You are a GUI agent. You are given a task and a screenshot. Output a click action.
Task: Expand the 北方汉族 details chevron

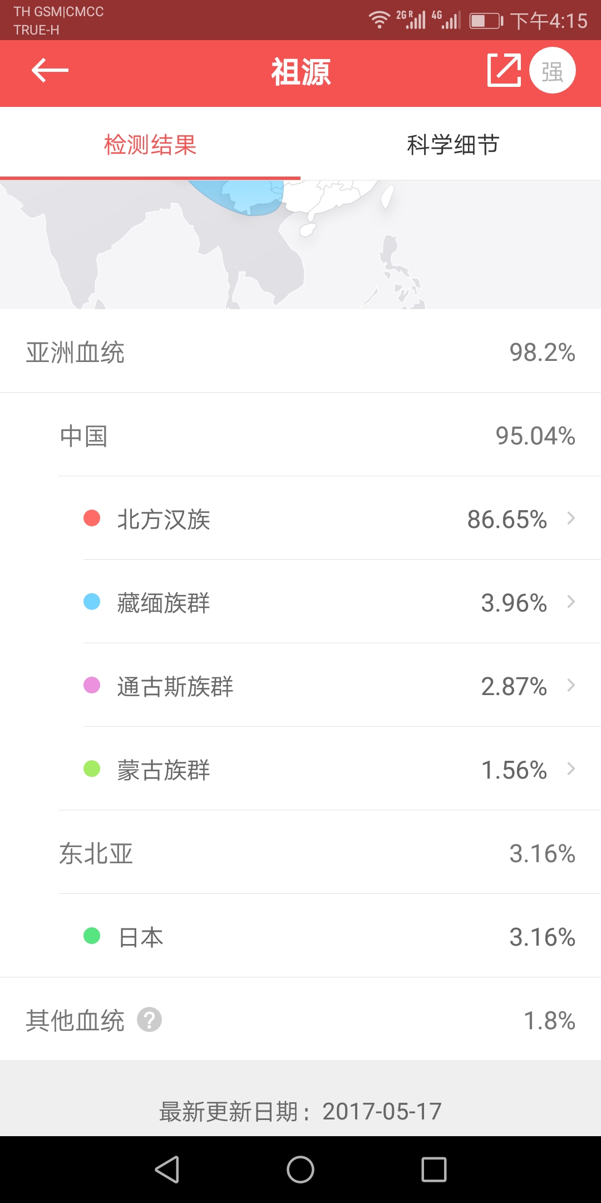(x=570, y=519)
